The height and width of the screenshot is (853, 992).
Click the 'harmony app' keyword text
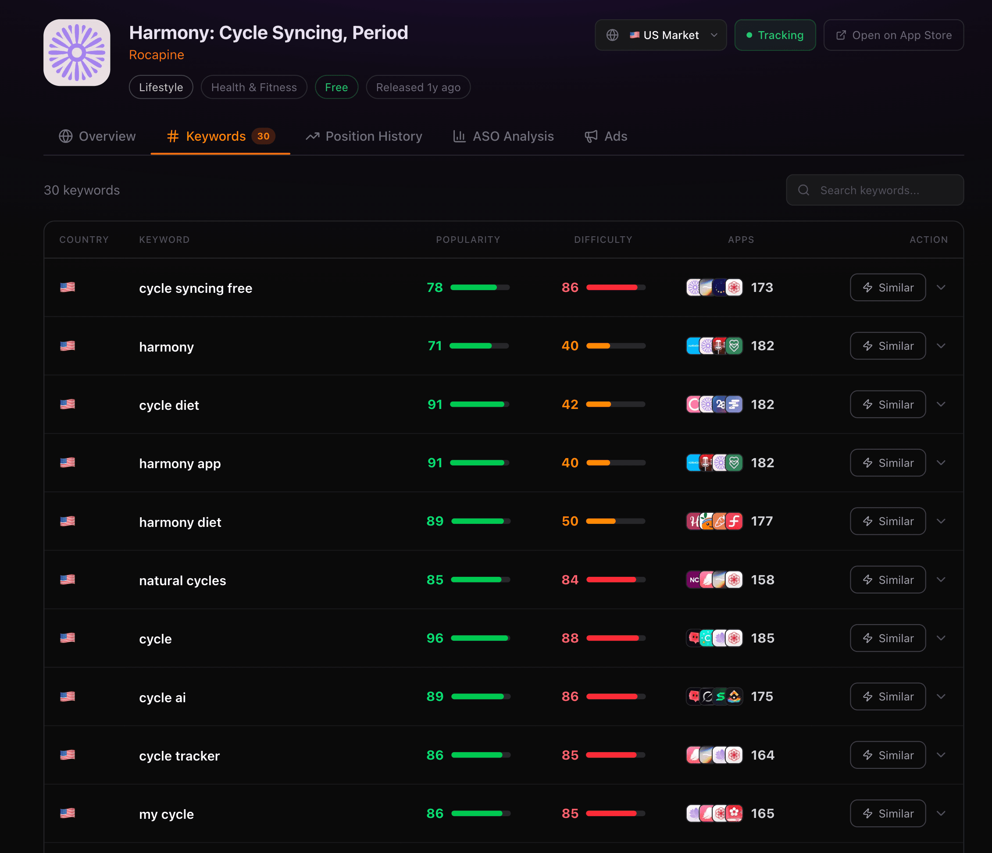click(179, 464)
